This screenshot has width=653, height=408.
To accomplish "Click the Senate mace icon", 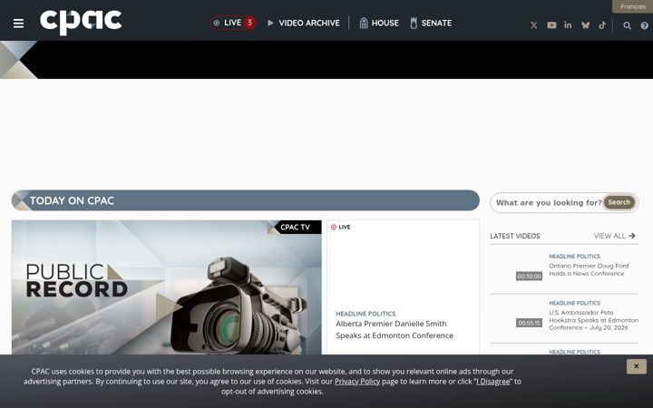I will tap(414, 23).
